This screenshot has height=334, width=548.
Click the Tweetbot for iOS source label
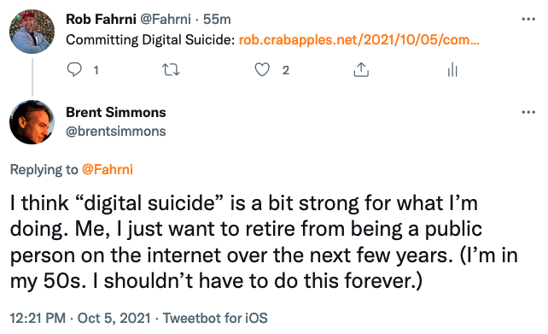[215, 319]
